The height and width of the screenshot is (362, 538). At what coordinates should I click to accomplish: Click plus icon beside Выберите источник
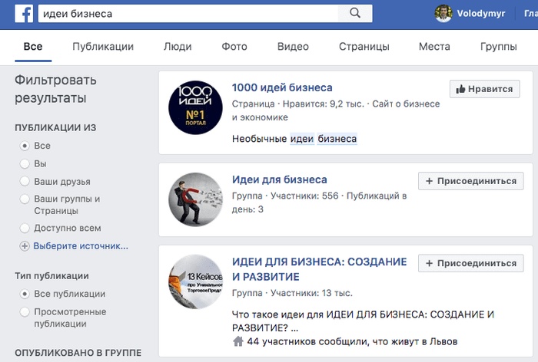tap(25, 246)
